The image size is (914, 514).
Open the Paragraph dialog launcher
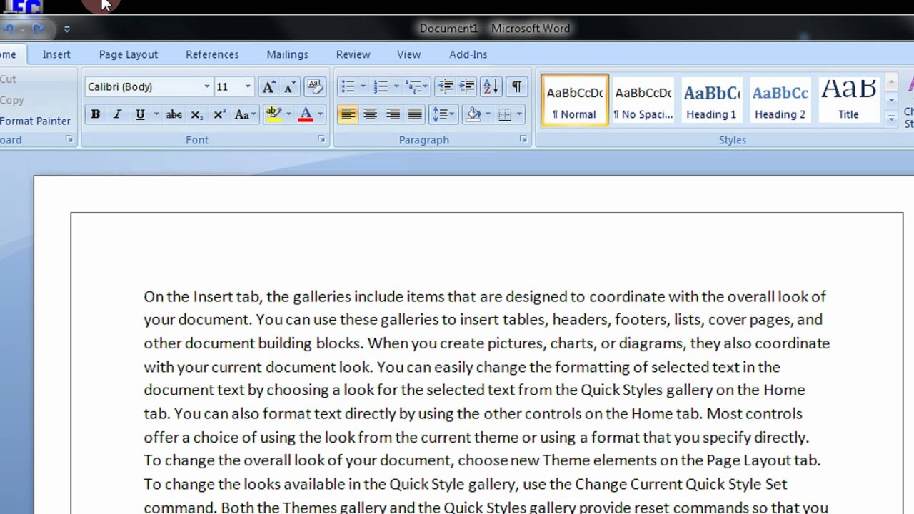(x=523, y=140)
